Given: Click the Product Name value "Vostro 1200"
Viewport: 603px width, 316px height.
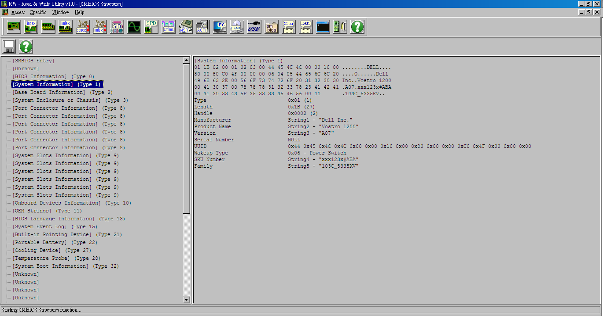Looking at the screenshot, I should tap(324, 126).
